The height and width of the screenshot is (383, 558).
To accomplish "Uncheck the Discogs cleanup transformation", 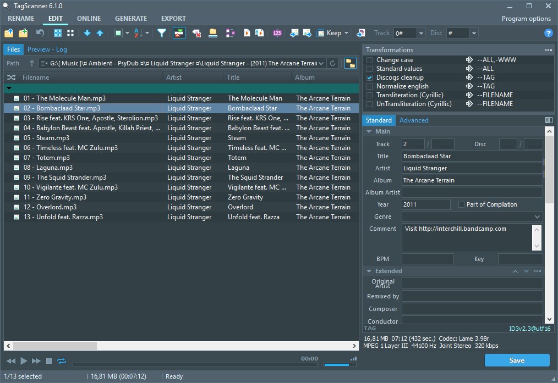I will 370,78.
